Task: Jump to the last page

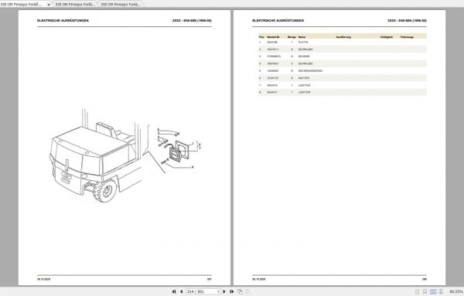Action: pyautogui.click(x=232, y=291)
